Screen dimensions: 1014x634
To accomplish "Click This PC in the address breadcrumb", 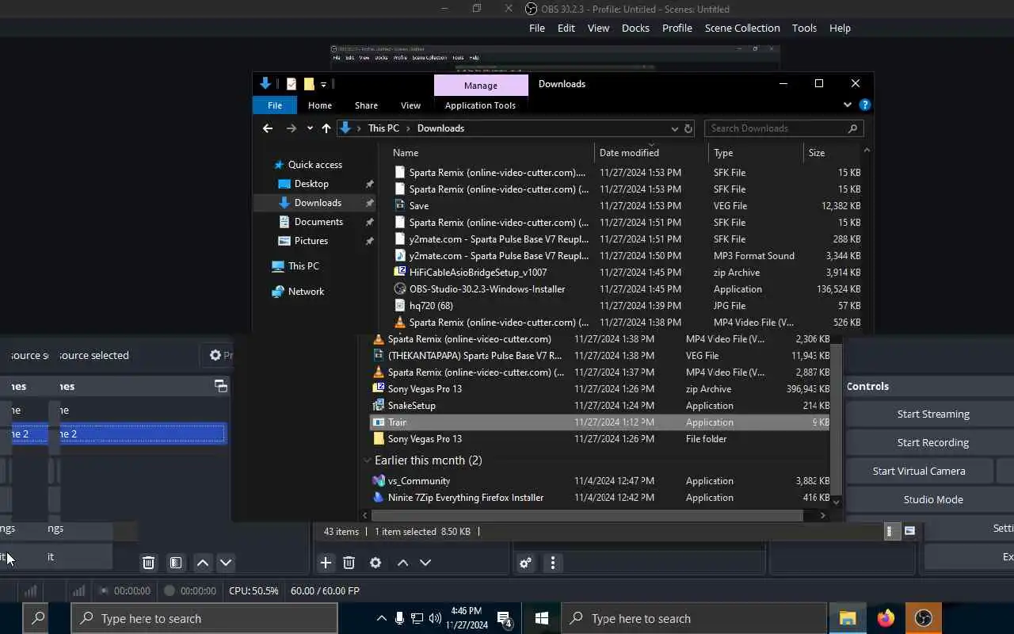I will click(x=383, y=128).
